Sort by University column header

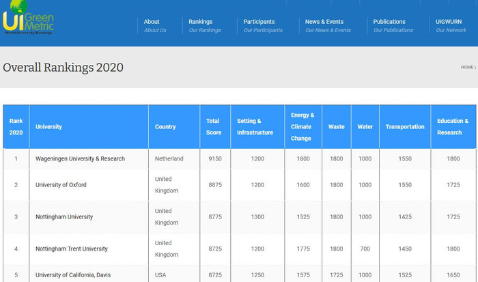(48, 127)
